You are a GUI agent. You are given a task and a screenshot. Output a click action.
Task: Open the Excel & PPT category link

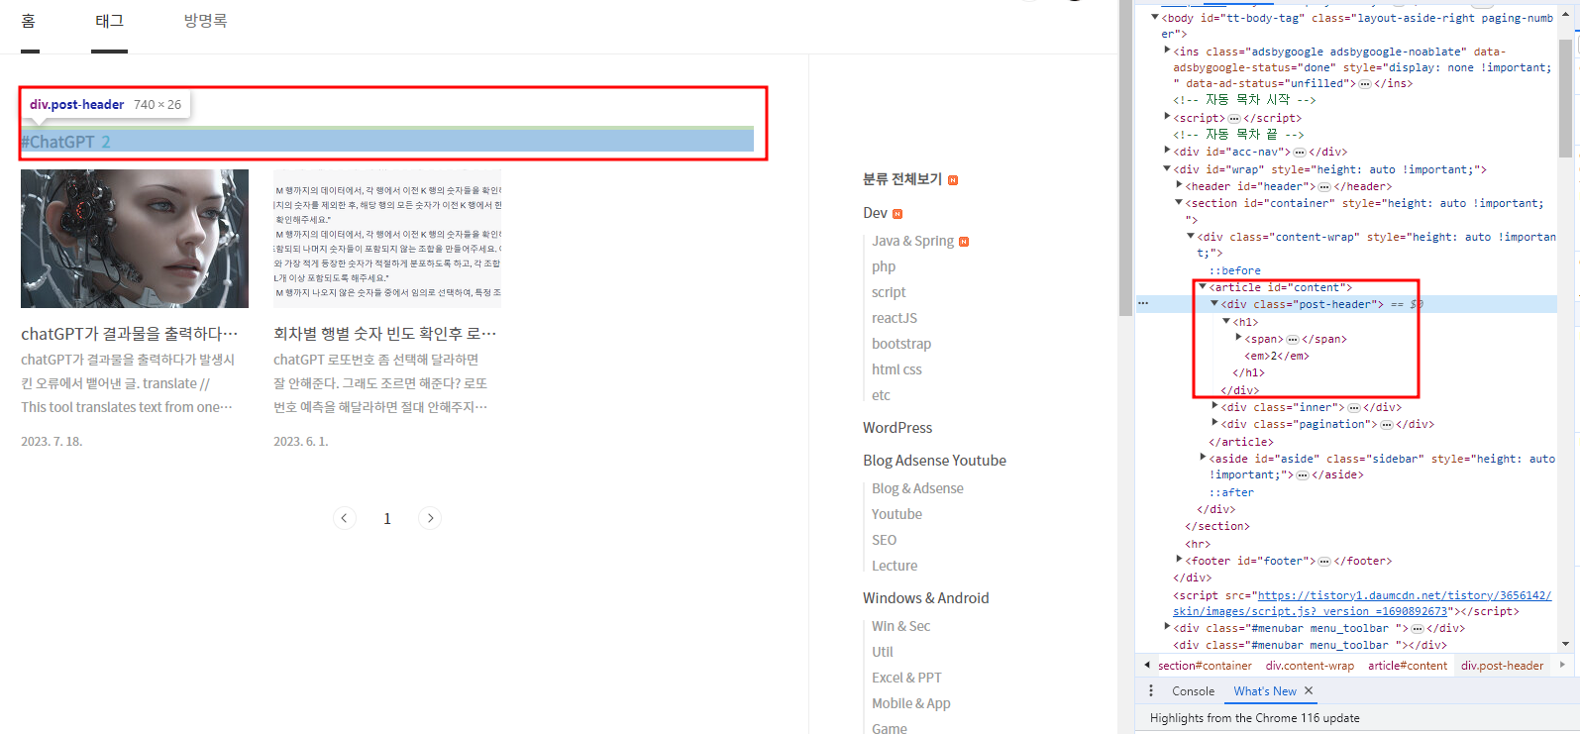(x=906, y=678)
